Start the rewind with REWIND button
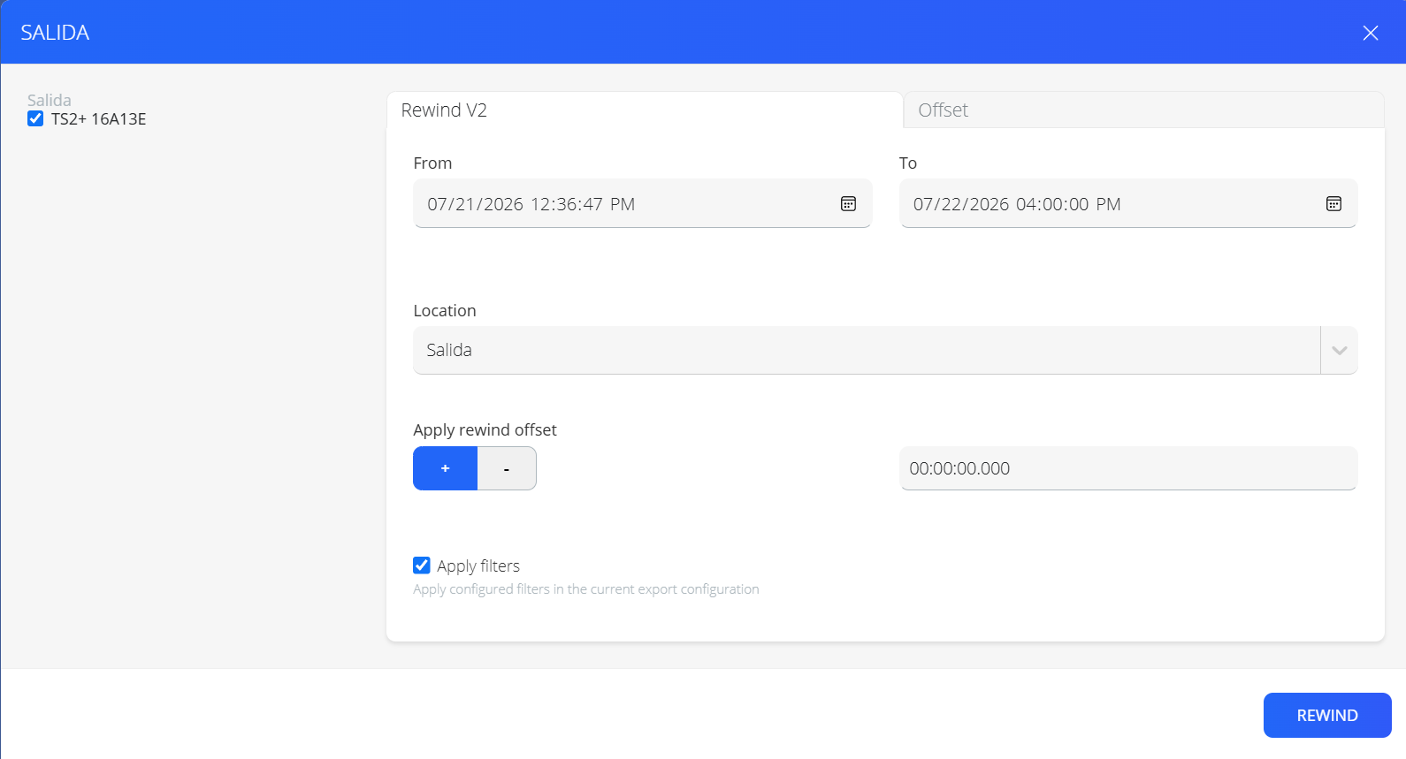 coord(1327,715)
